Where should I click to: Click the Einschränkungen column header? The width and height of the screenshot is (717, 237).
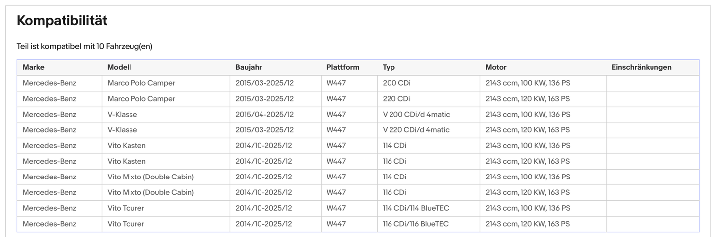pyautogui.click(x=642, y=67)
